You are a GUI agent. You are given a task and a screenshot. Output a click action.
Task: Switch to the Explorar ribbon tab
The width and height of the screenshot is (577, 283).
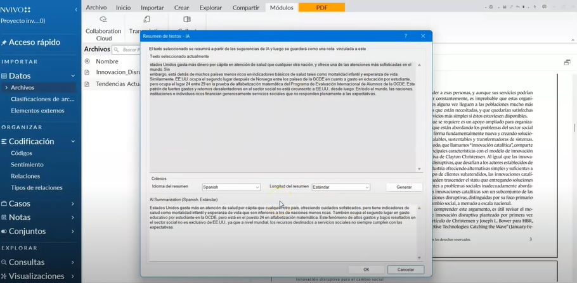click(211, 8)
